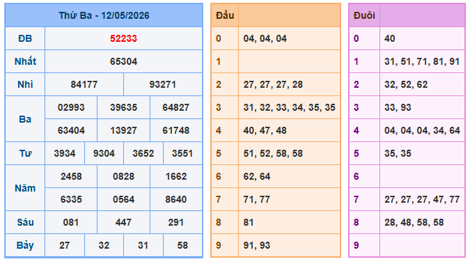Image resolution: width=470 pixels, height=264 pixels.
Task: Click the Đuôi column header
Action: [364, 15]
